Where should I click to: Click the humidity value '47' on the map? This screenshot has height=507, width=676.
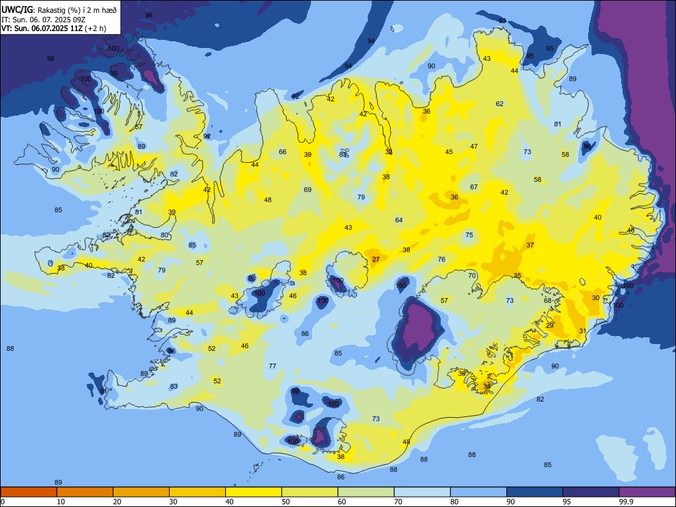(x=475, y=147)
